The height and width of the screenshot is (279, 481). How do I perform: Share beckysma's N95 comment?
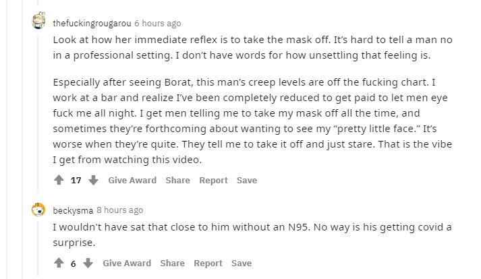click(x=172, y=263)
